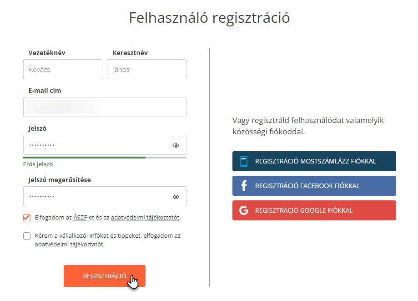Click the E-mail cím input field
This screenshot has height=301, width=418.
(105, 107)
